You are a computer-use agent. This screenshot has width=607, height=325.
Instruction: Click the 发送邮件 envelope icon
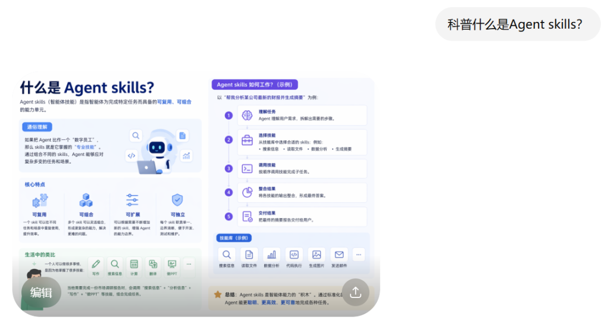tap(339, 255)
